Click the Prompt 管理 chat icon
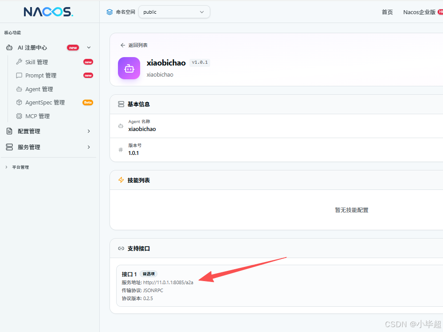443x332 pixels. pos(19,76)
